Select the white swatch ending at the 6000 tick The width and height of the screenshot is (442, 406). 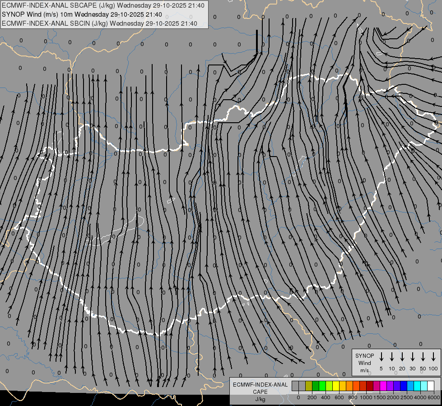coord(431,386)
